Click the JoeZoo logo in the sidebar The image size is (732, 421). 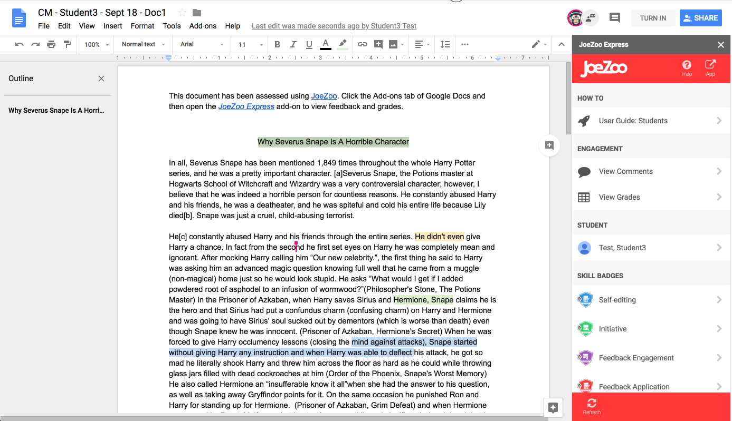pos(604,68)
